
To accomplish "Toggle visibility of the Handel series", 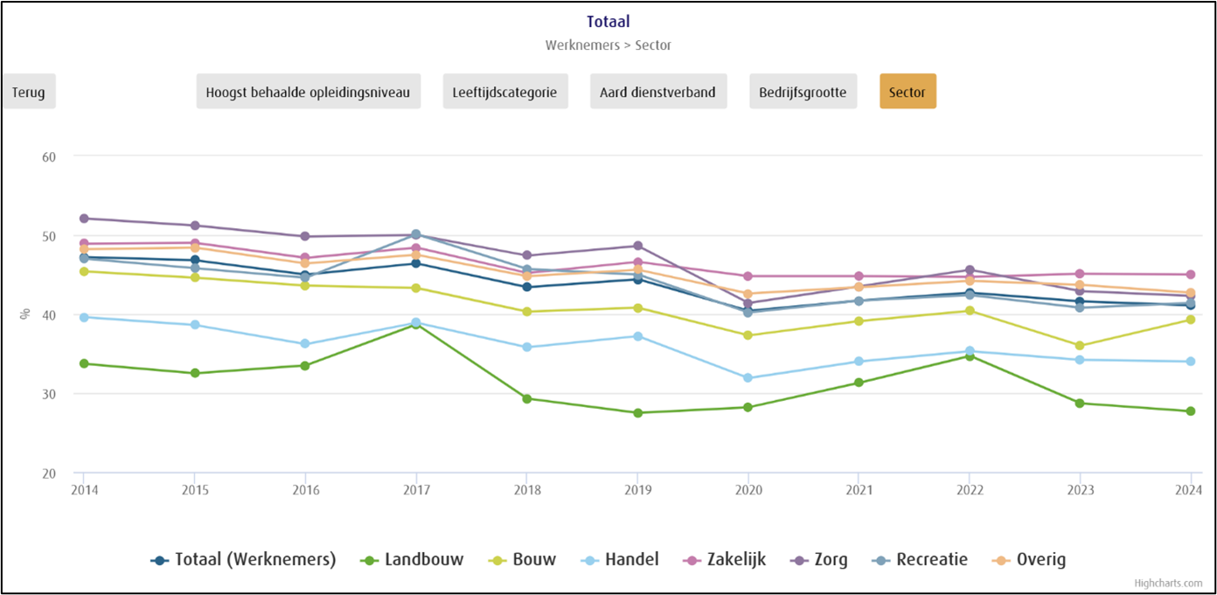I will point(621,559).
